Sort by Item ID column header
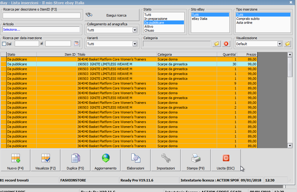The image size is (297, 192). [x=57, y=54]
